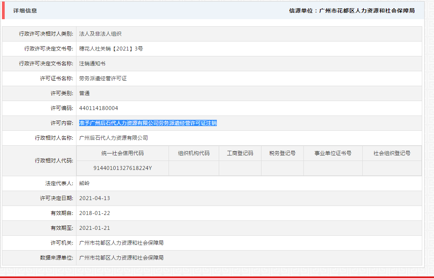The height and width of the screenshot is (278, 434).
Task: Click the 许可内容 label
Action: pos(62,123)
